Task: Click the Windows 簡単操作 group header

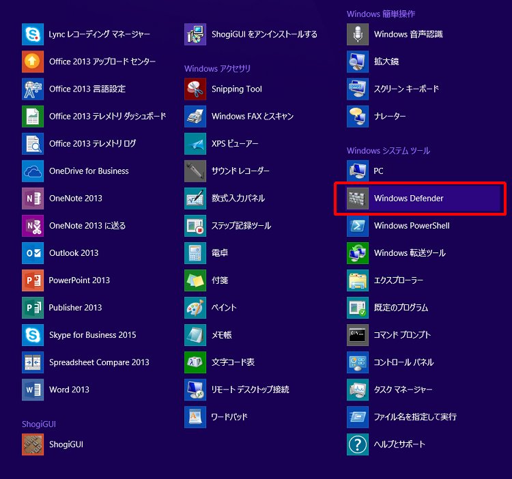Action: coord(381,14)
